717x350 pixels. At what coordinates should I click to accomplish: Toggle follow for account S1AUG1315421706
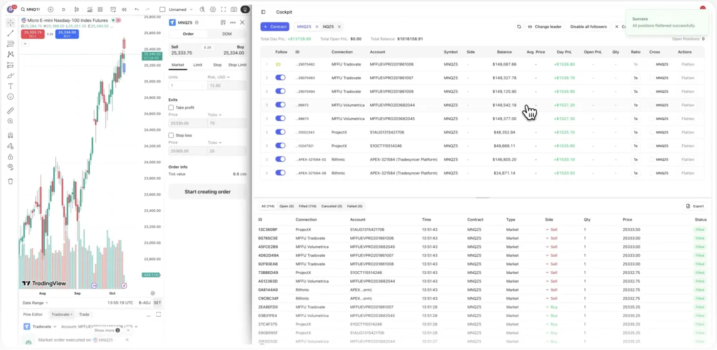coord(280,132)
